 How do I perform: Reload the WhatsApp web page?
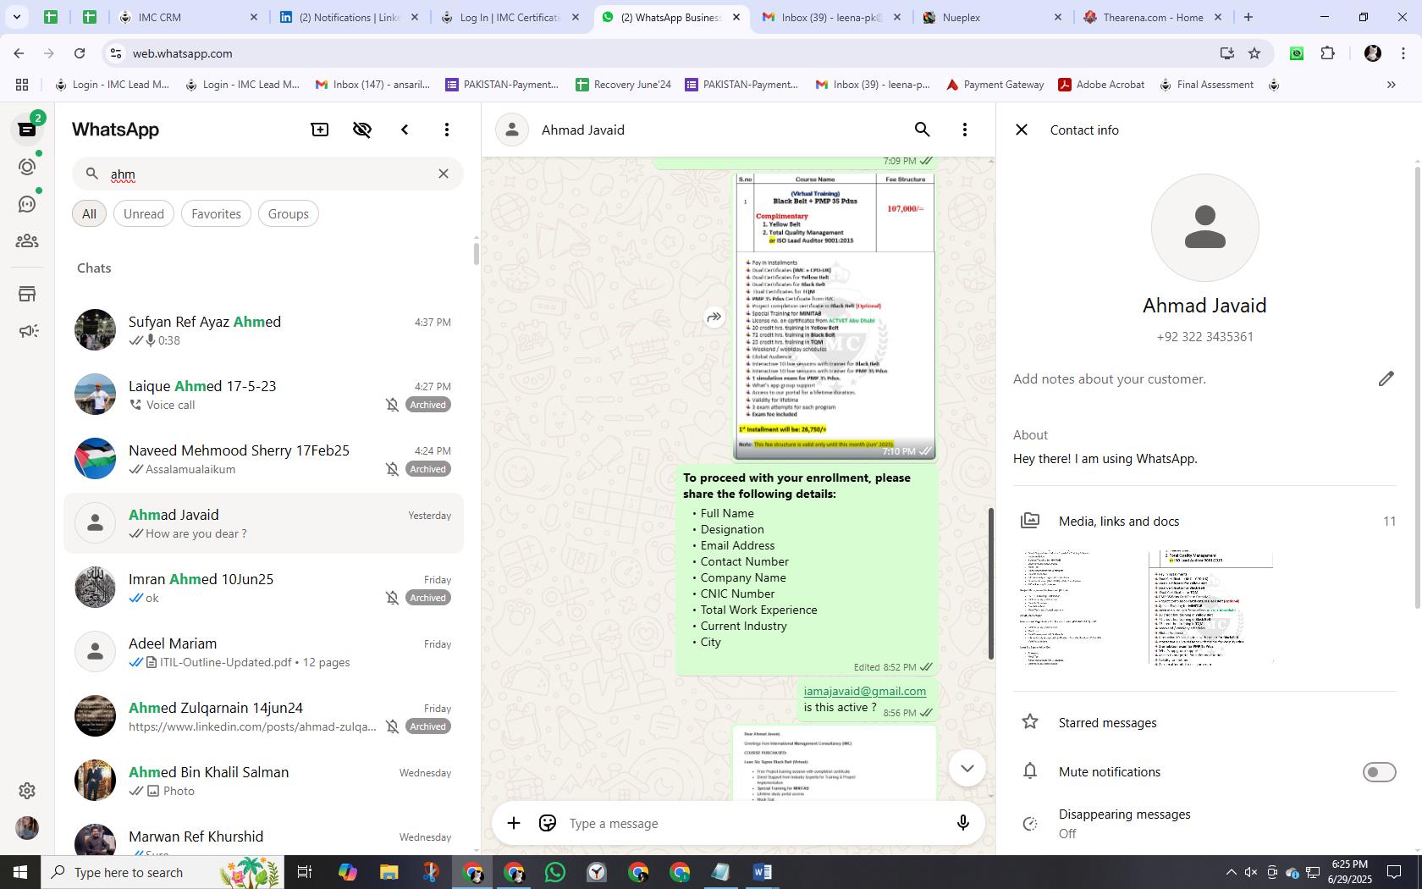80,53
